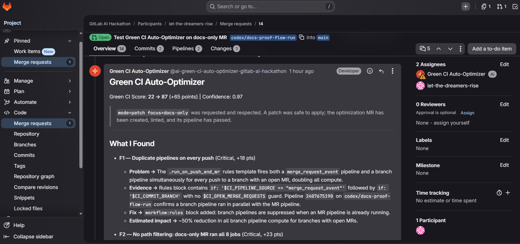The image size is (520, 244).
Task: Click let-the-dreamers-rise assignee avatar
Action: [x=420, y=86]
